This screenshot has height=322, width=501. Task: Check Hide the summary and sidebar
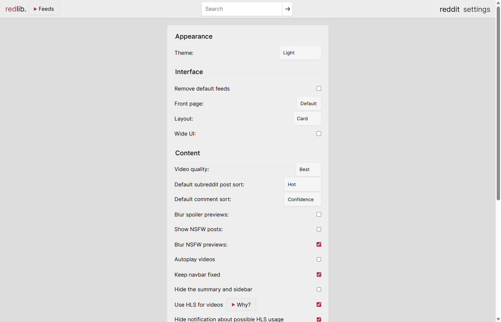click(319, 289)
